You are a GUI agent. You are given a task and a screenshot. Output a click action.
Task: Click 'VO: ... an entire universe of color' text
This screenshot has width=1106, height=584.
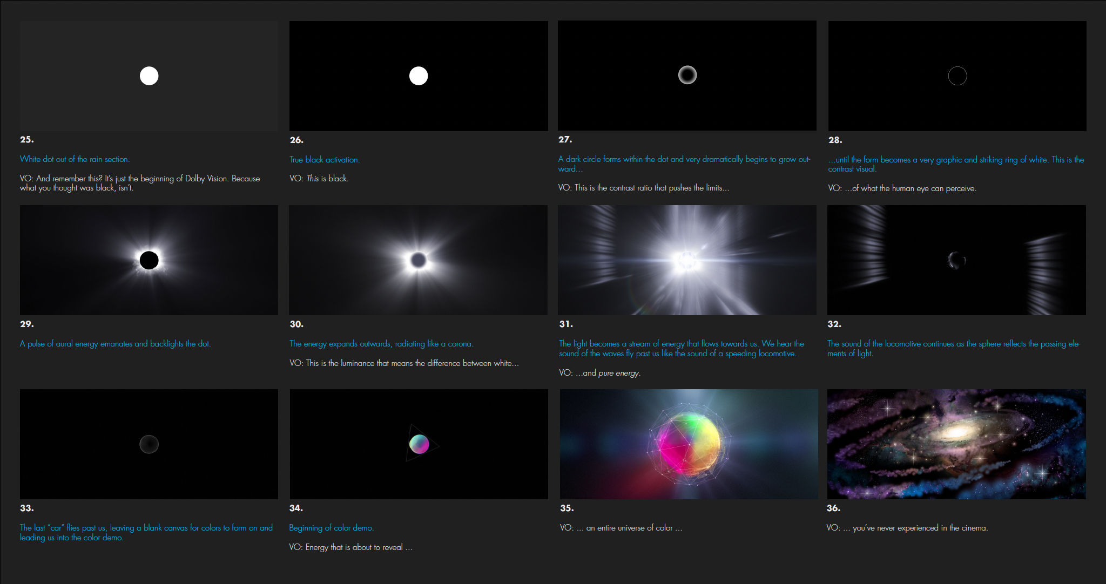pyautogui.click(x=621, y=528)
